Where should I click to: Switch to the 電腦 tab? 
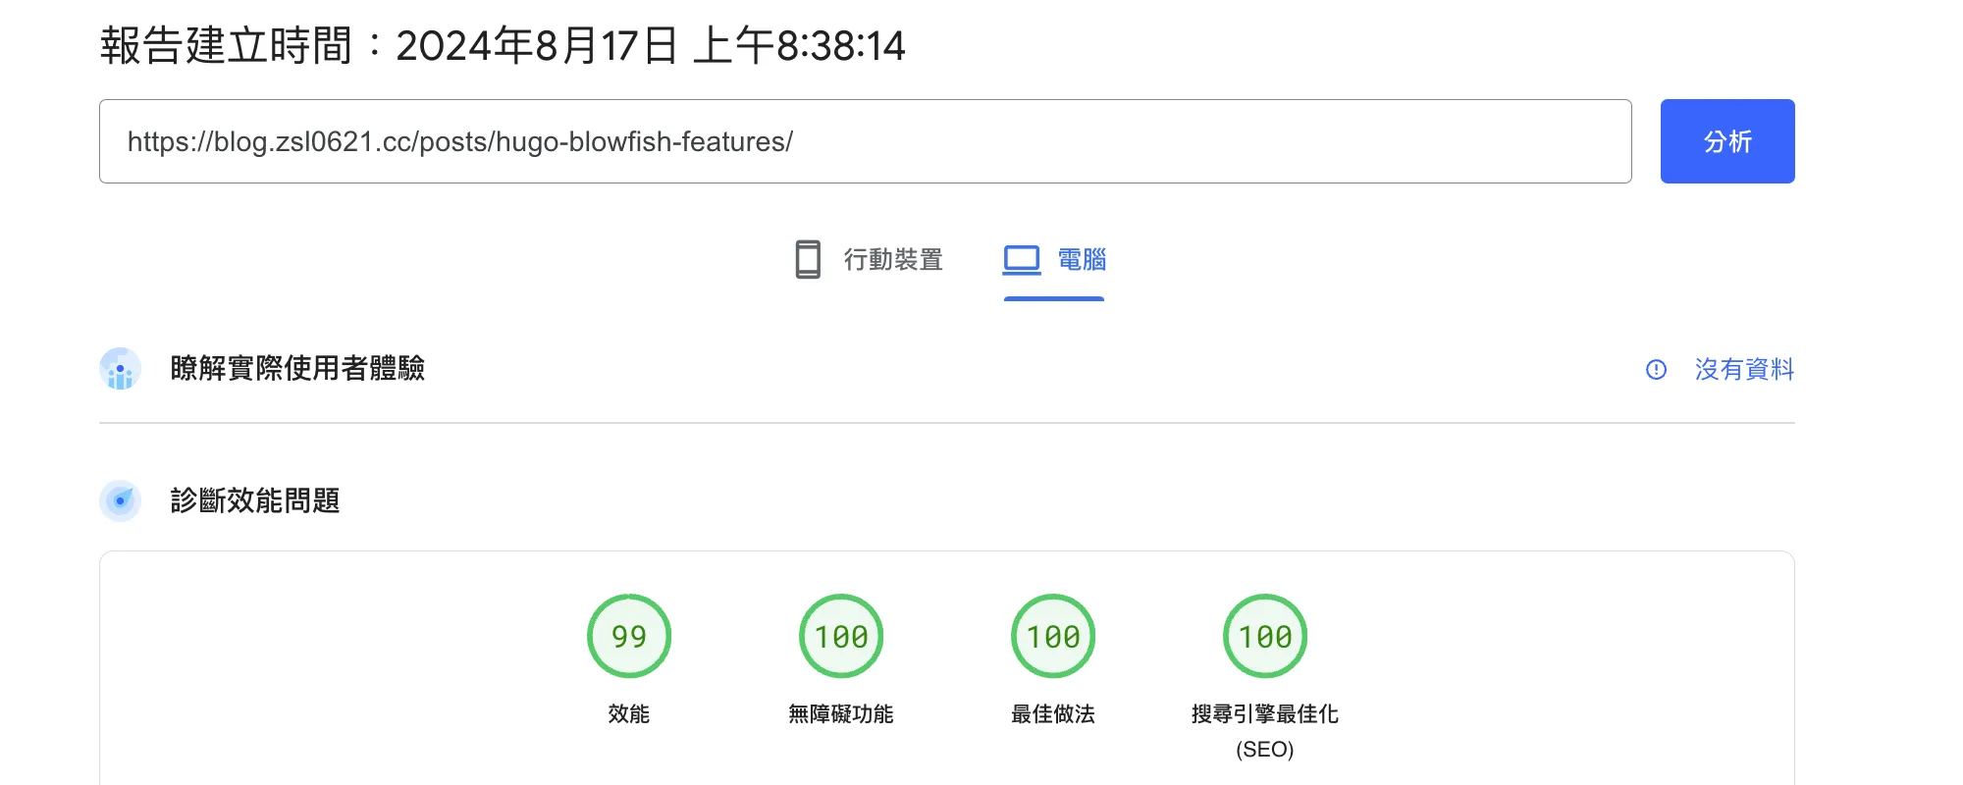(1081, 260)
